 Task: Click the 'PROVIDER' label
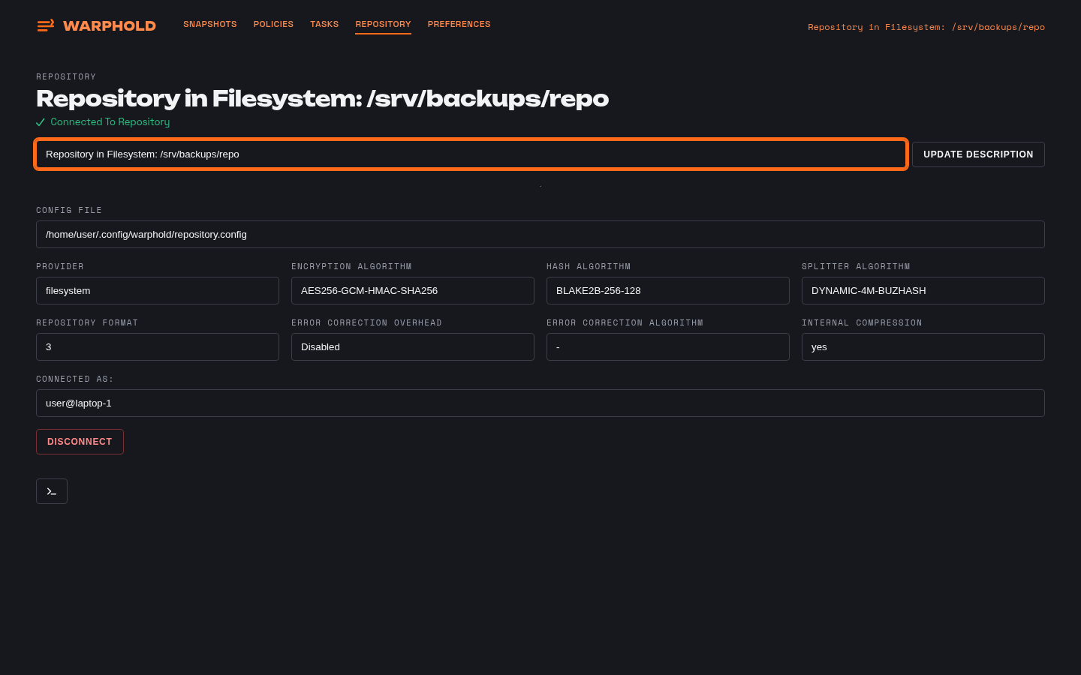pyautogui.click(x=60, y=267)
